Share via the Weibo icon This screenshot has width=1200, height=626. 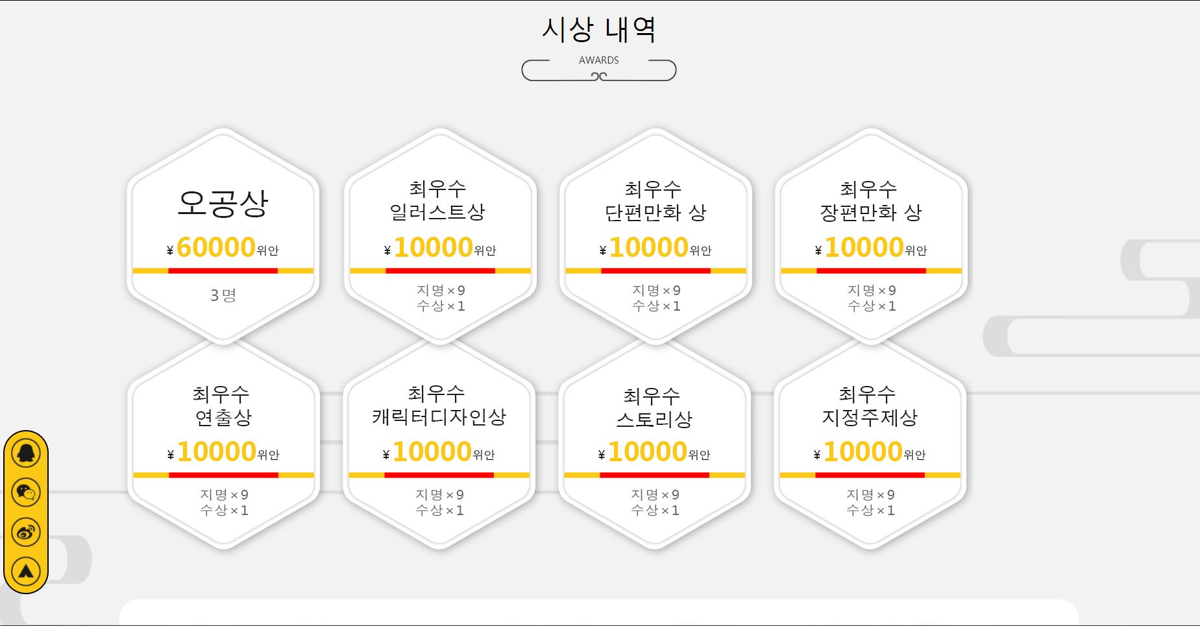(26, 530)
